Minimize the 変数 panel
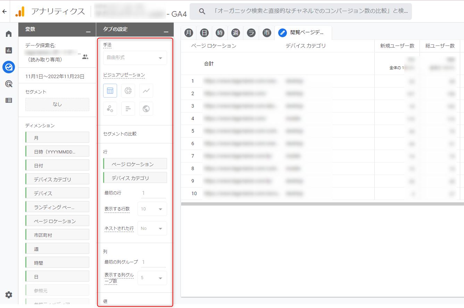This screenshot has width=464, height=308. click(89, 31)
